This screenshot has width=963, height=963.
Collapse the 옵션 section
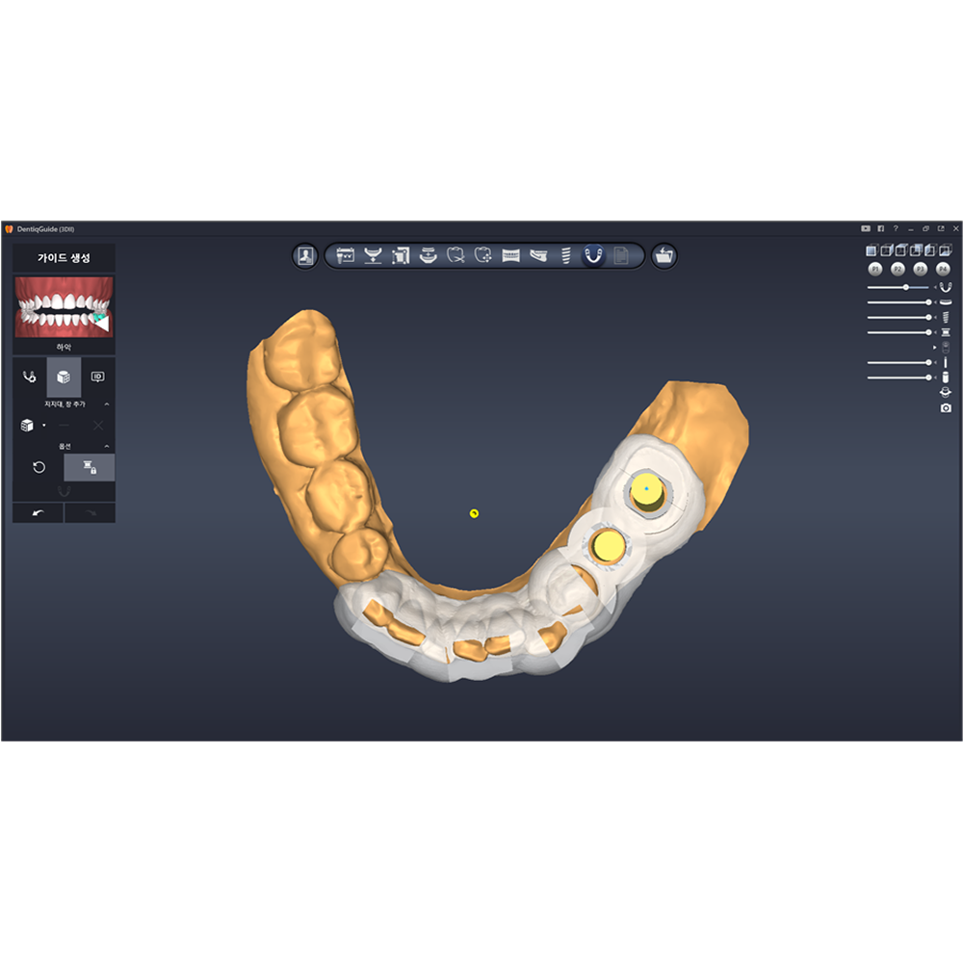(x=106, y=446)
